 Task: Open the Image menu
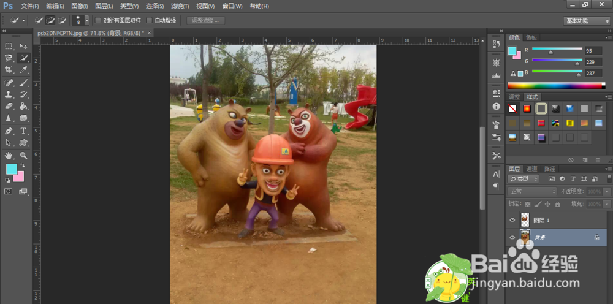coord(79,6)
